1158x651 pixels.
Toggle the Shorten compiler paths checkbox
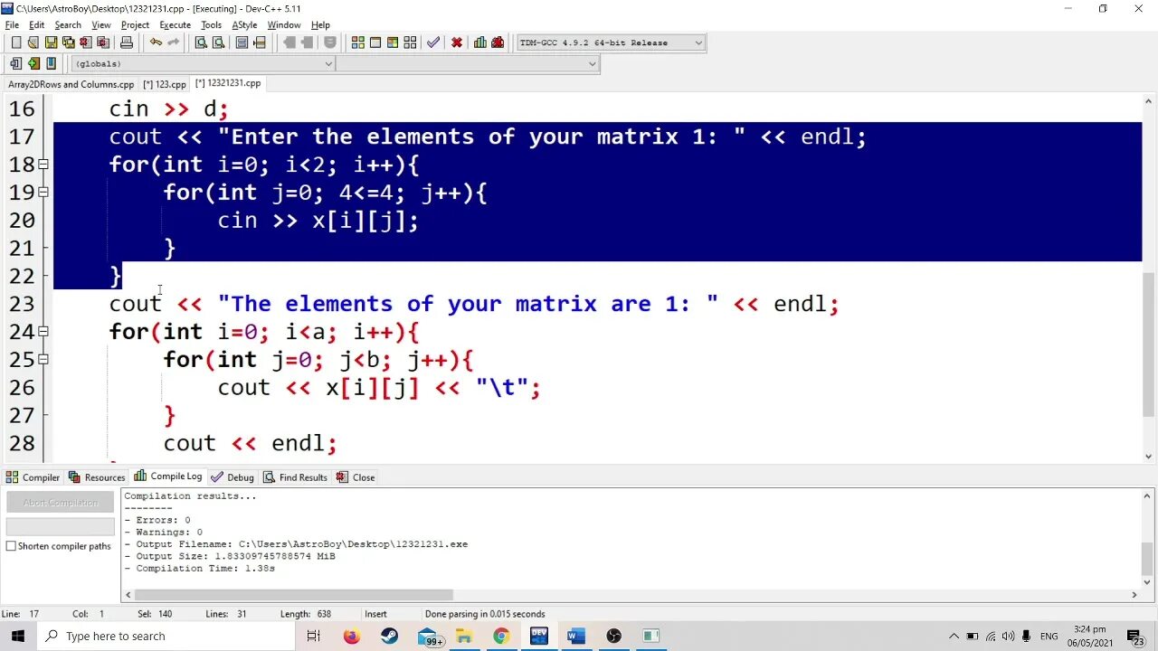click(11, 546)
